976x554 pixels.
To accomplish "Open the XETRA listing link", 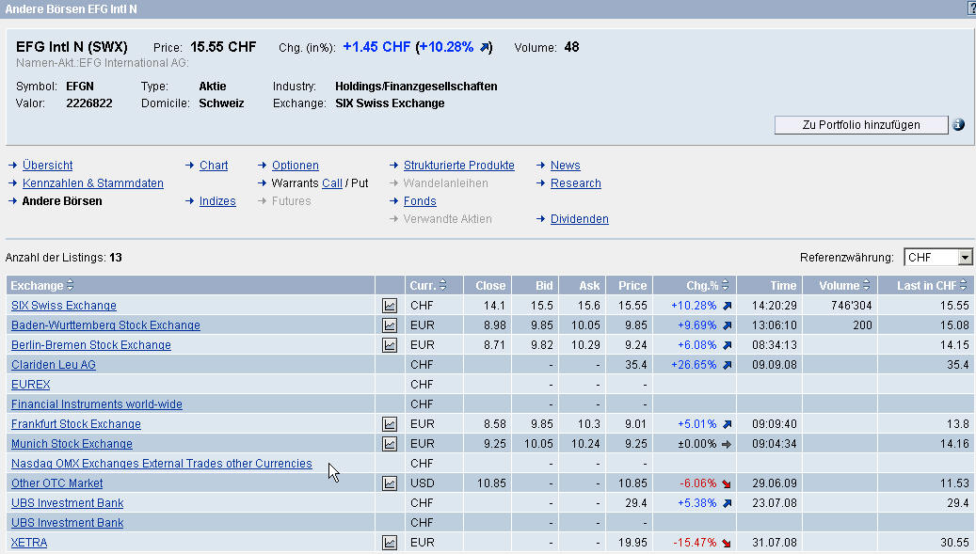I will (x=29, y=542).
